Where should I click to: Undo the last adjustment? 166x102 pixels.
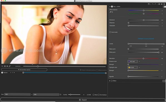click(153, 4)
